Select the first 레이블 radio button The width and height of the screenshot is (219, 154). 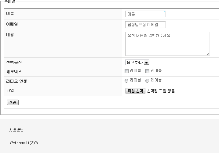(127, 81)
